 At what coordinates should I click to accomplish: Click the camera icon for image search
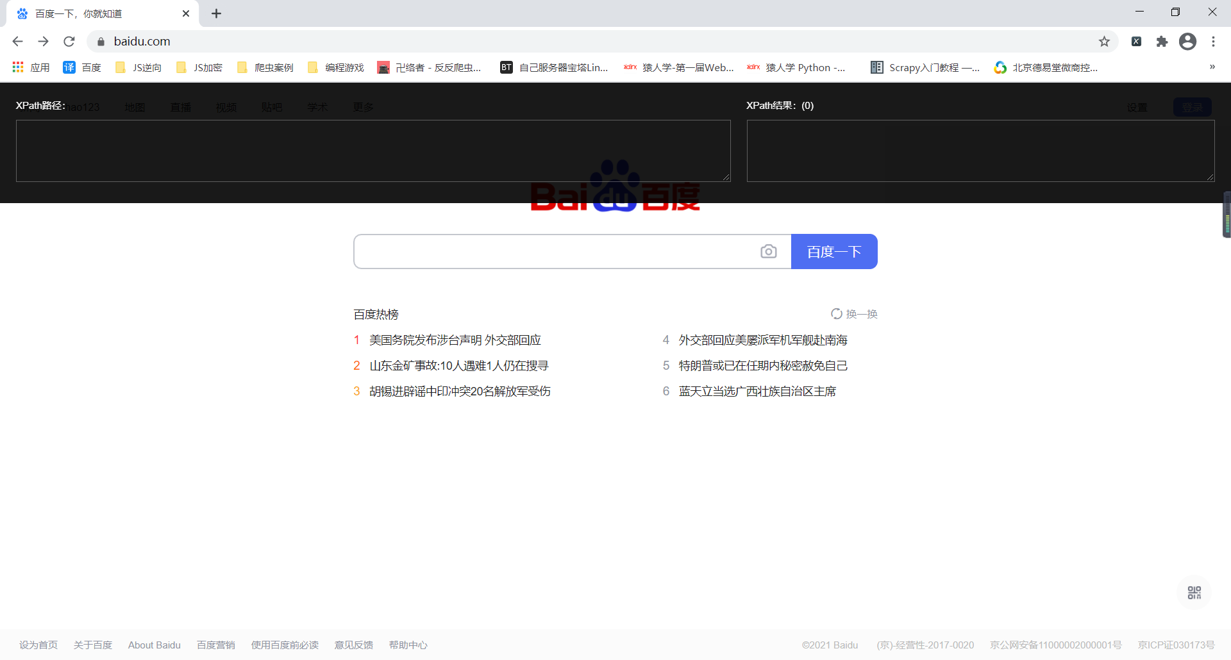click(769, 251)
